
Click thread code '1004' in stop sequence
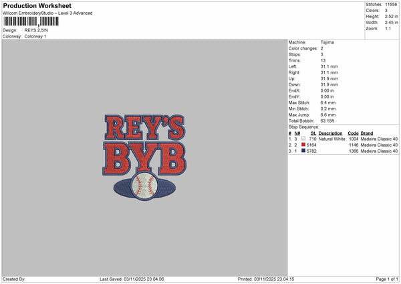(x=354, y=139)
